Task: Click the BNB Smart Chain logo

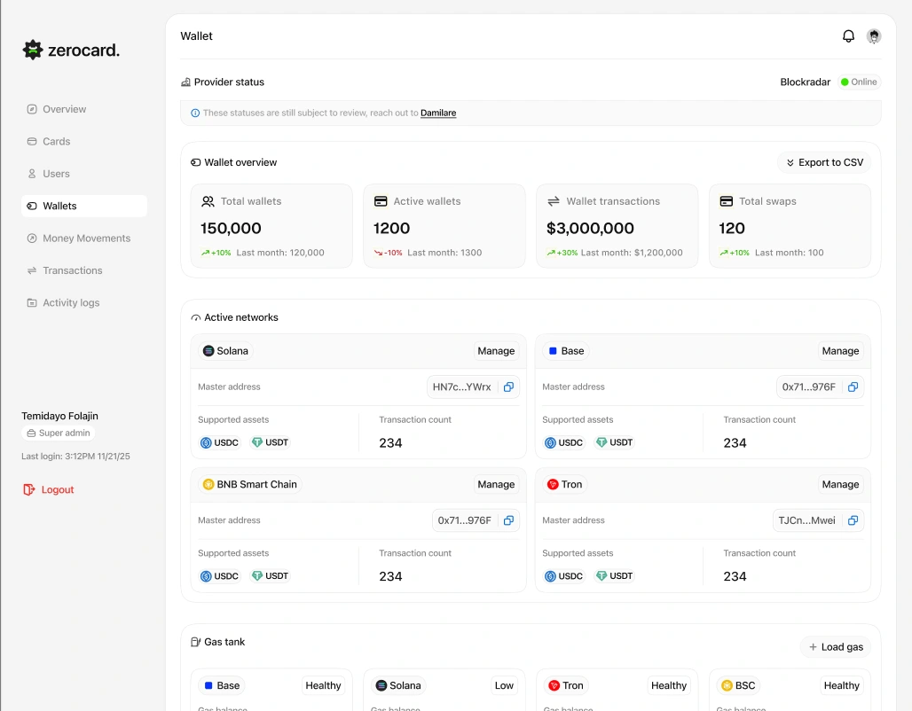Action: tap(208, 484)
